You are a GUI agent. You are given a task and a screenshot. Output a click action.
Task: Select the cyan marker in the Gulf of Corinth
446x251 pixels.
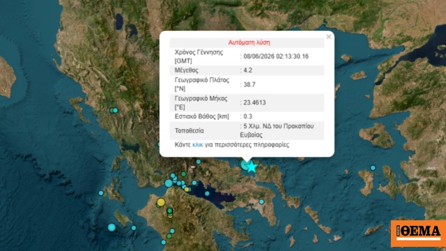pos(207,194)
